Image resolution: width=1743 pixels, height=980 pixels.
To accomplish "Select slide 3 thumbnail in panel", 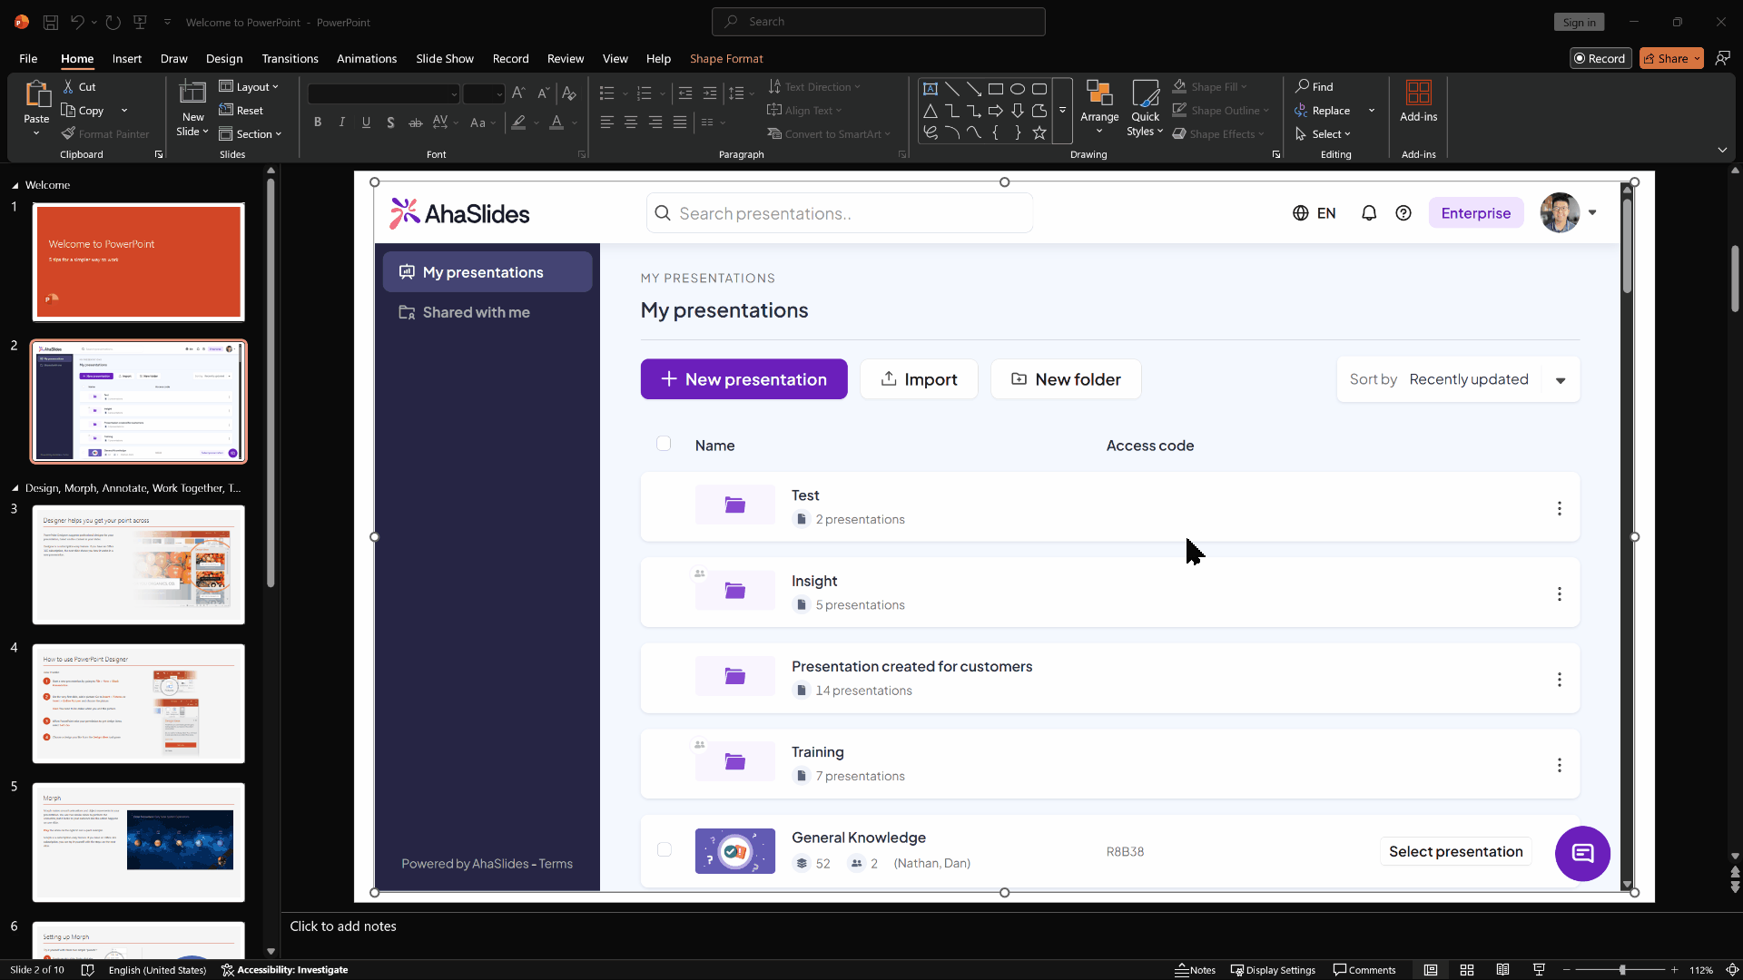I will [x=138, y=564].
